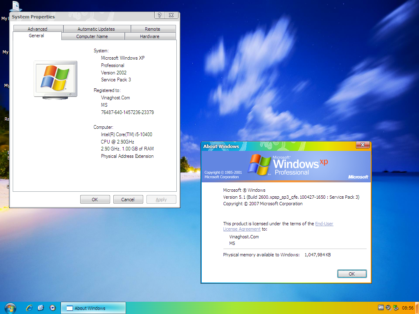Click Cancel in System Properties

pyautogui.click(x=128, y=200)
